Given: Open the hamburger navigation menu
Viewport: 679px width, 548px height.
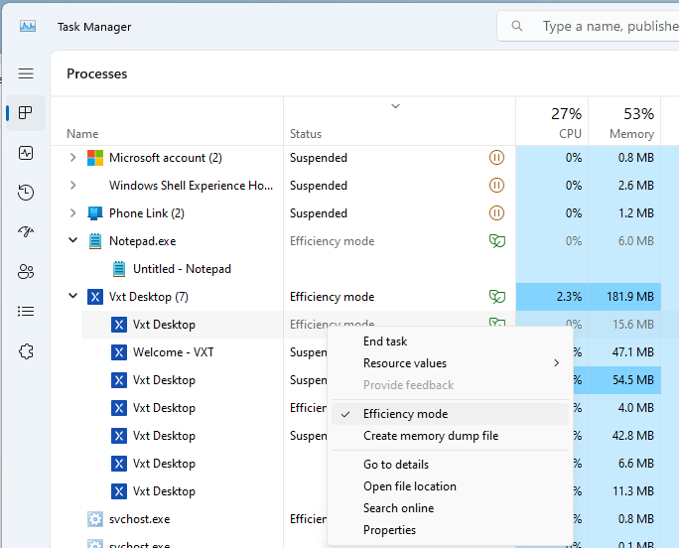Looking at the screenshot, I should 26,73.
